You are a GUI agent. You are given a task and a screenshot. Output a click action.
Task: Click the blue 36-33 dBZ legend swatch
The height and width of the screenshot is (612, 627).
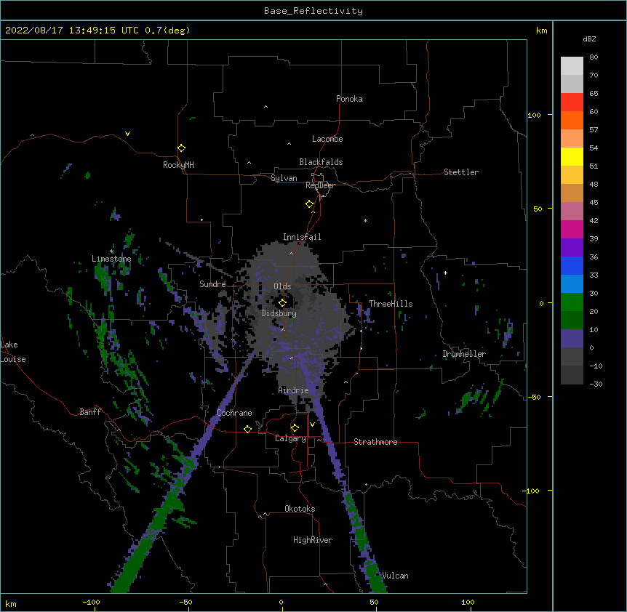tap(572, 265)
